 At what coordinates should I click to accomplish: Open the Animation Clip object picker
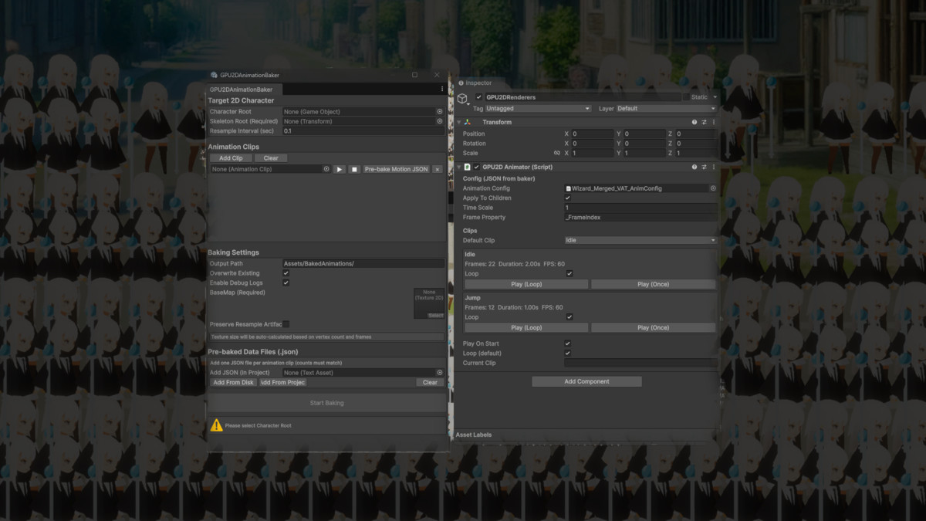click(x=326, y=169)
